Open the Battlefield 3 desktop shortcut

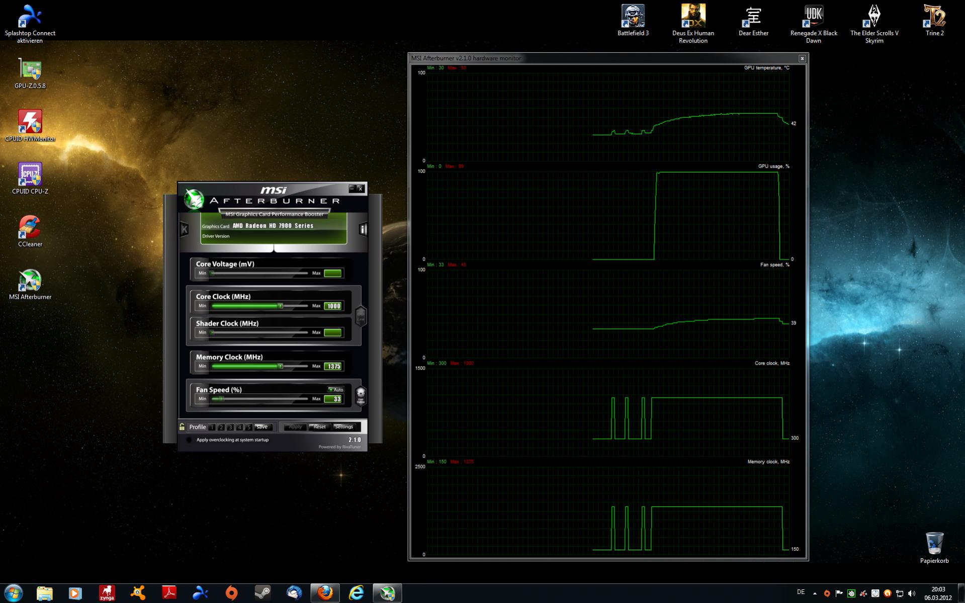tap(633, 20)
